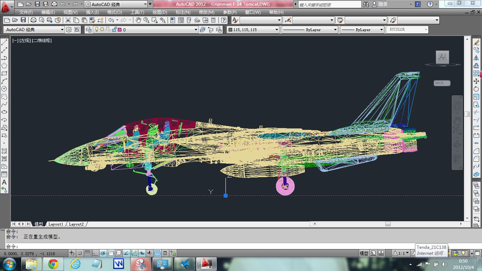Viewport: 482px width, 271px height.
Task: Open the AutoCAD 经典 workspace dropdown
Action: pos(34,30)
